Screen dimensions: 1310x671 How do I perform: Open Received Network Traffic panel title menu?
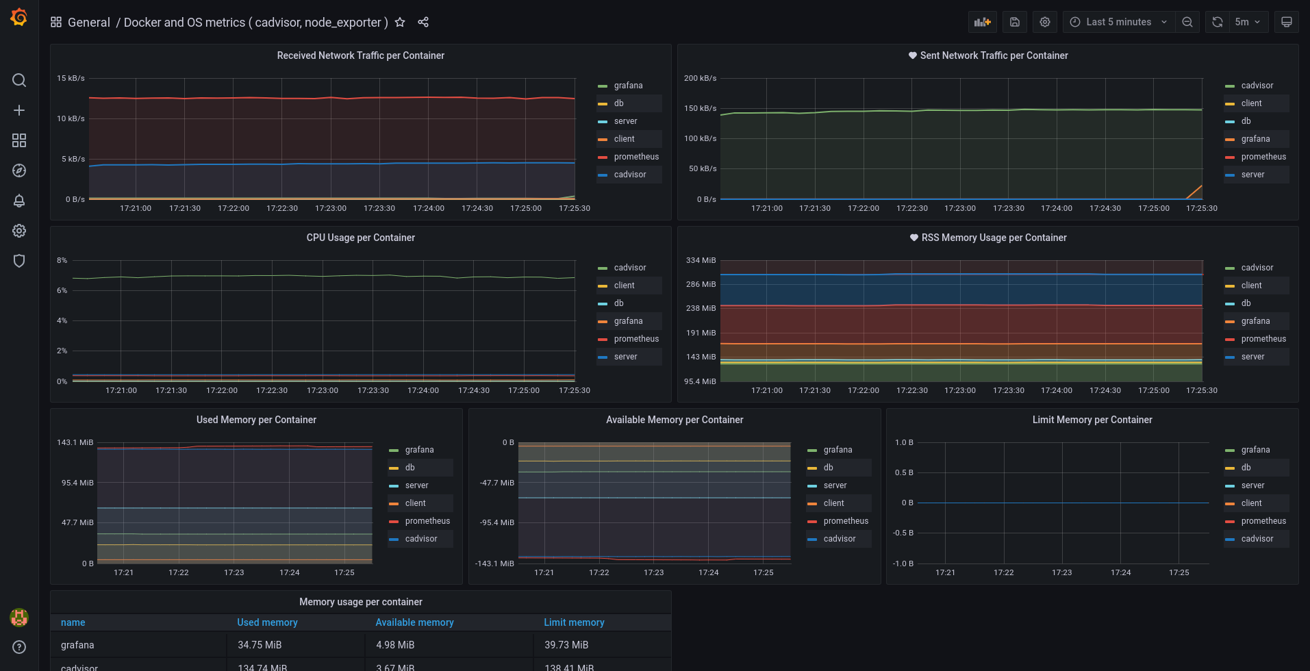click(360, 55)
